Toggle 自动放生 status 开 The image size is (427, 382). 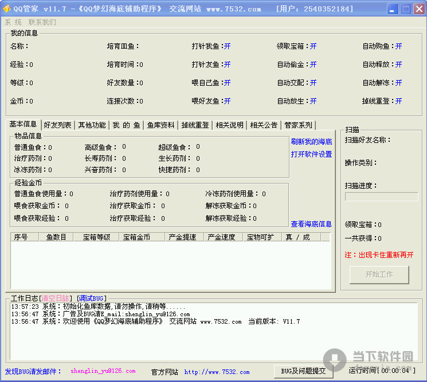point(313,101)
